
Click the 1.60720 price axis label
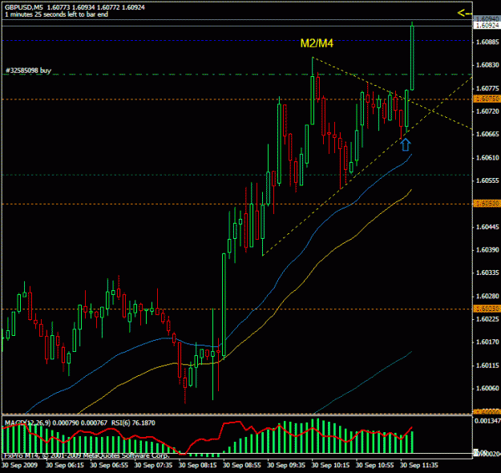click(487, 111)
